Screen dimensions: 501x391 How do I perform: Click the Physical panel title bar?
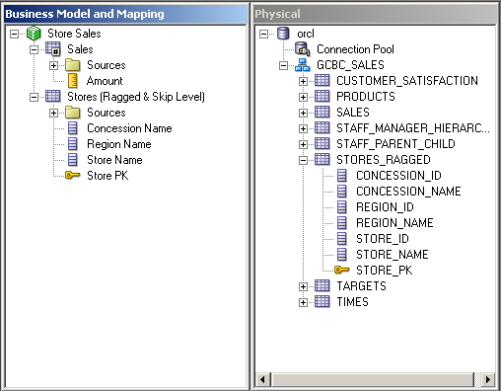(375, 14)
